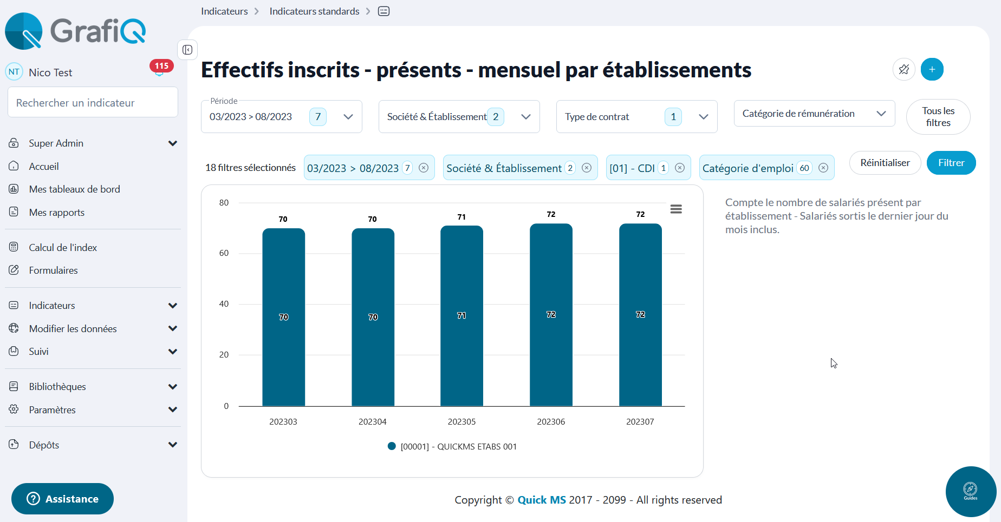Toggle the QUICKMS ETABS 001 series in legend

point(453,446)
